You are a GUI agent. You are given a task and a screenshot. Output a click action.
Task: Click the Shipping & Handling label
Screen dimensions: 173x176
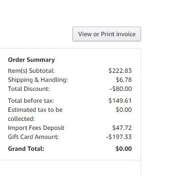pyautogui.click(x=38, y=80)
